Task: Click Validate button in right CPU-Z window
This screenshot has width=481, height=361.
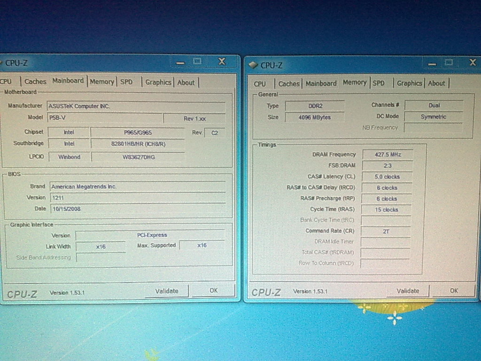Action: [x=408, y=291]
